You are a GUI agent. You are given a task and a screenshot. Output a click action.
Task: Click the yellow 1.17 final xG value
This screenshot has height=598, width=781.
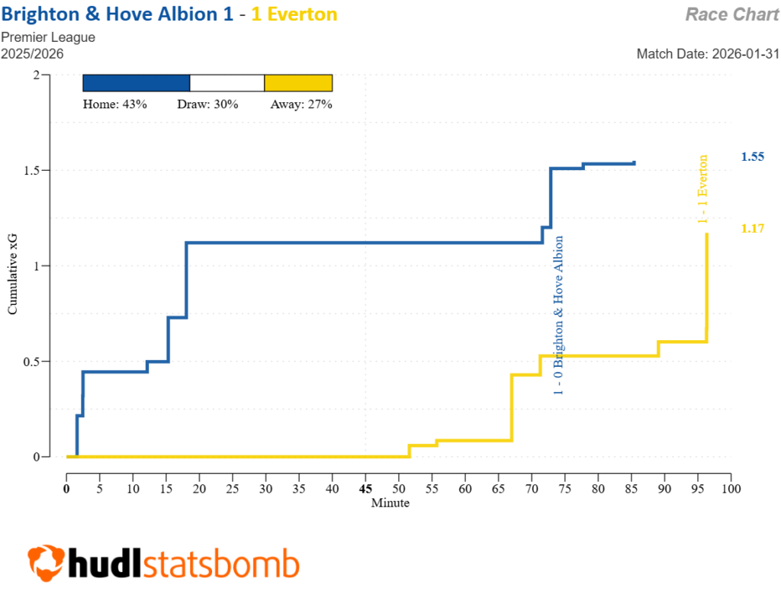pos(752,228)
